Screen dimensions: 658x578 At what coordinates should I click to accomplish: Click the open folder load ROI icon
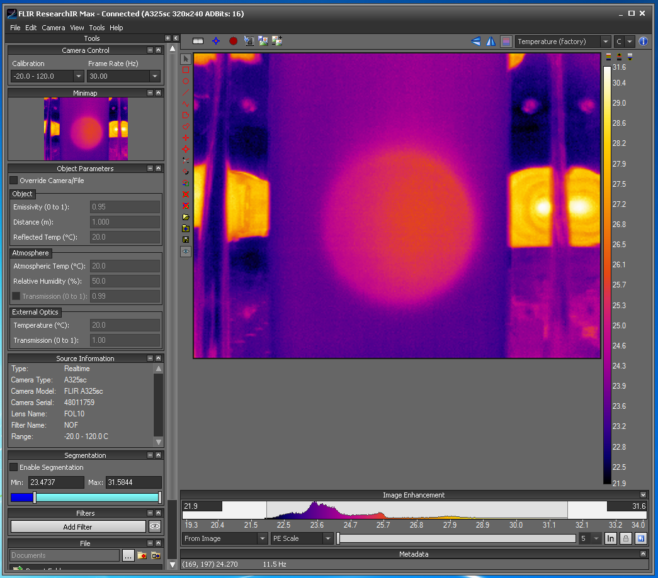pyautogui.click(x=186, y=217)
